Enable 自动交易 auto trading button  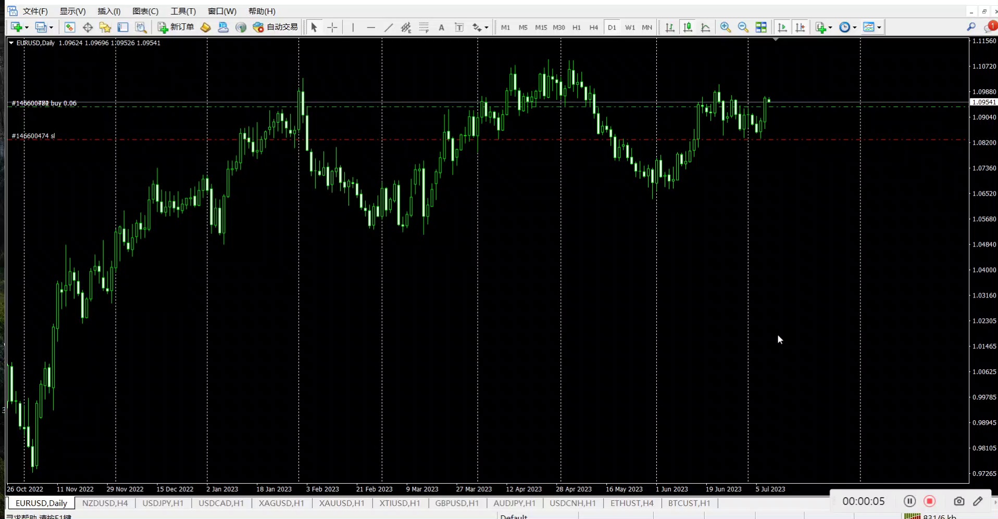[x=275, y=27]
